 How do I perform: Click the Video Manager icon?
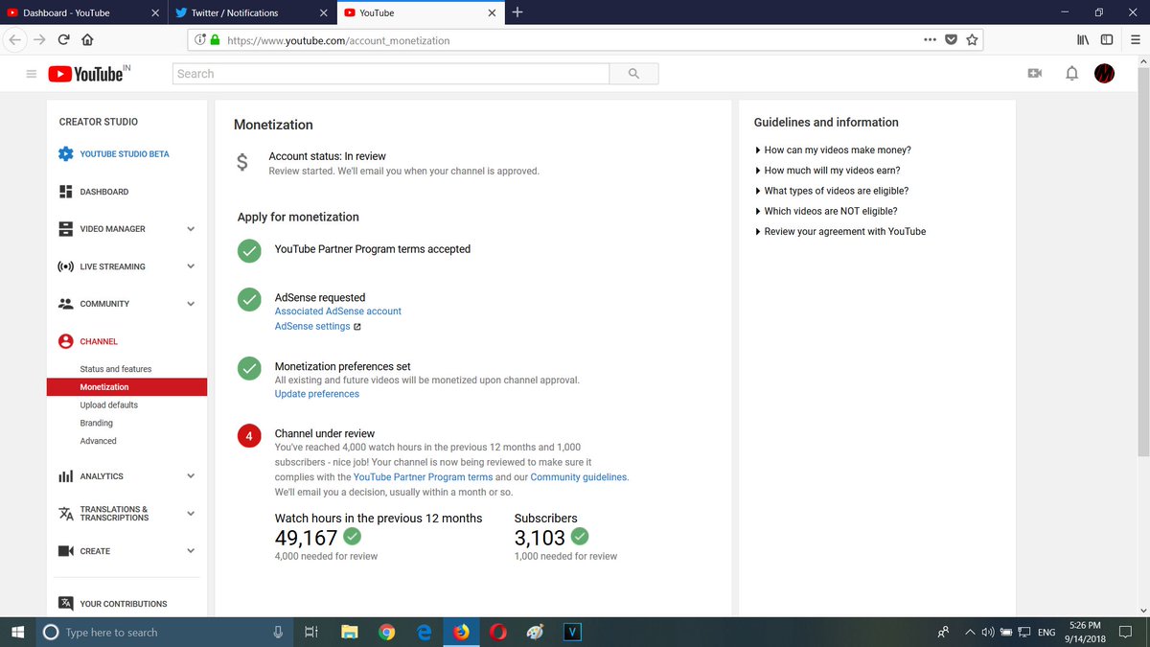[65, 229]
